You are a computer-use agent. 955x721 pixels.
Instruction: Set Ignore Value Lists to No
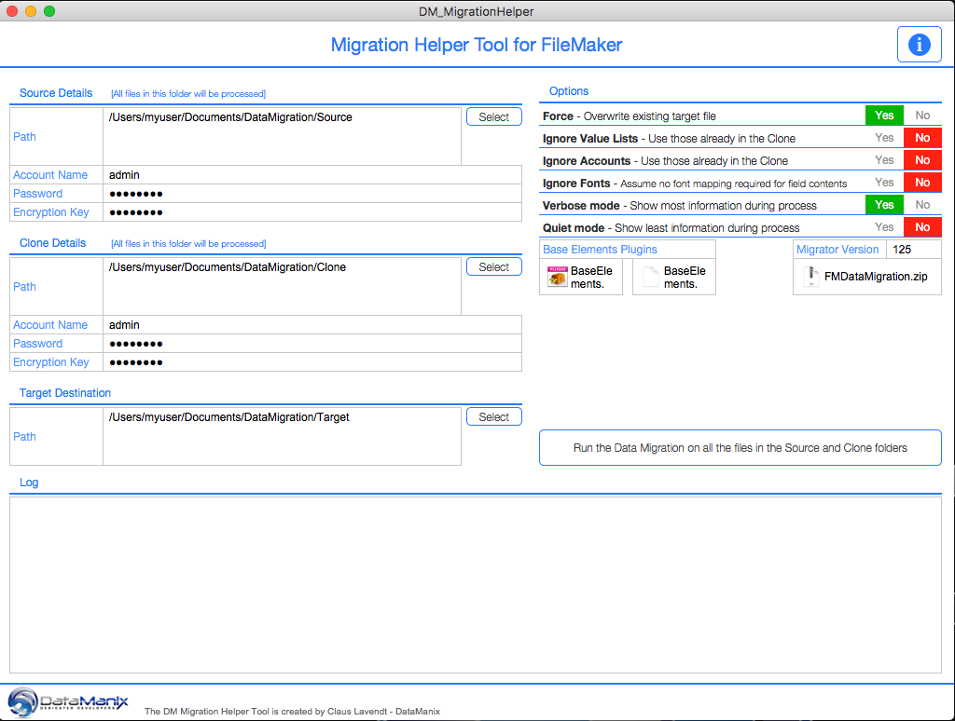pyautogui.click(x=922, y=138)
